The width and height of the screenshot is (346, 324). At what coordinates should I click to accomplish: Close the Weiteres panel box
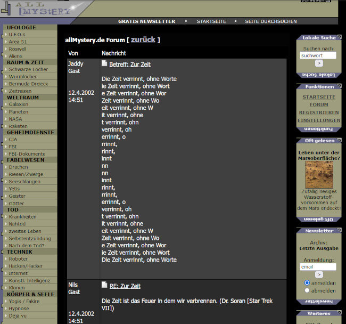[x=339, y=313]
